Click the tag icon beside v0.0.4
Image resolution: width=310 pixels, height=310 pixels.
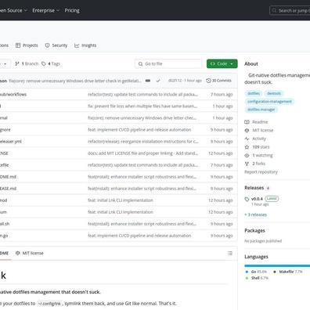[x=247, y=199]
